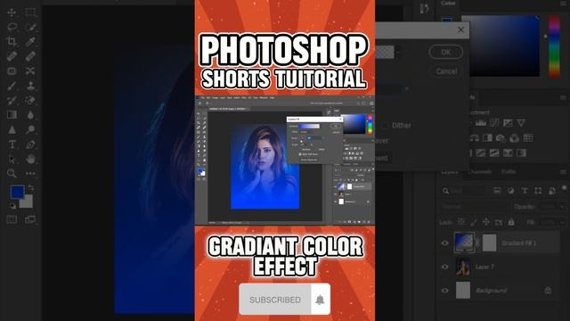Lock transparent pixels in Layers panel
Image resolution: width=570 pixels, height=321 pixels.
tap(461, 222)
